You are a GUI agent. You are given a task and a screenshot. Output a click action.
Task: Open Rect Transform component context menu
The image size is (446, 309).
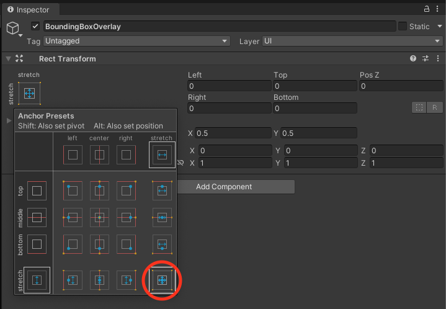pos(438,58)
